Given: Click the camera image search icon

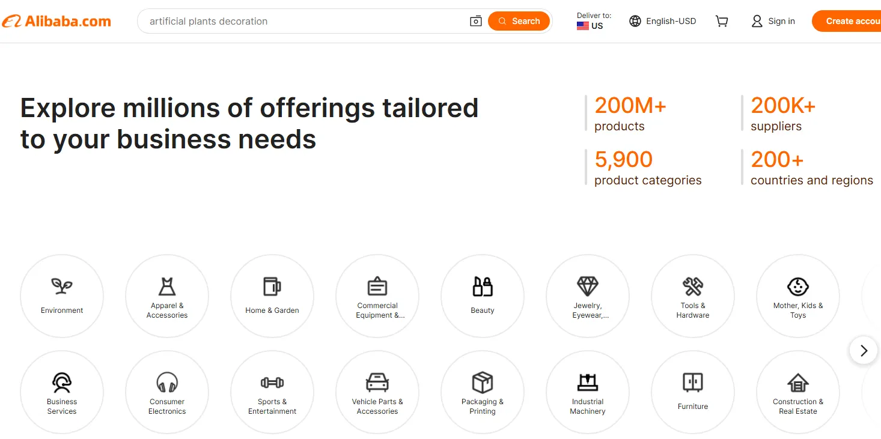Looking at the screenshot, I should click(475, 21).
